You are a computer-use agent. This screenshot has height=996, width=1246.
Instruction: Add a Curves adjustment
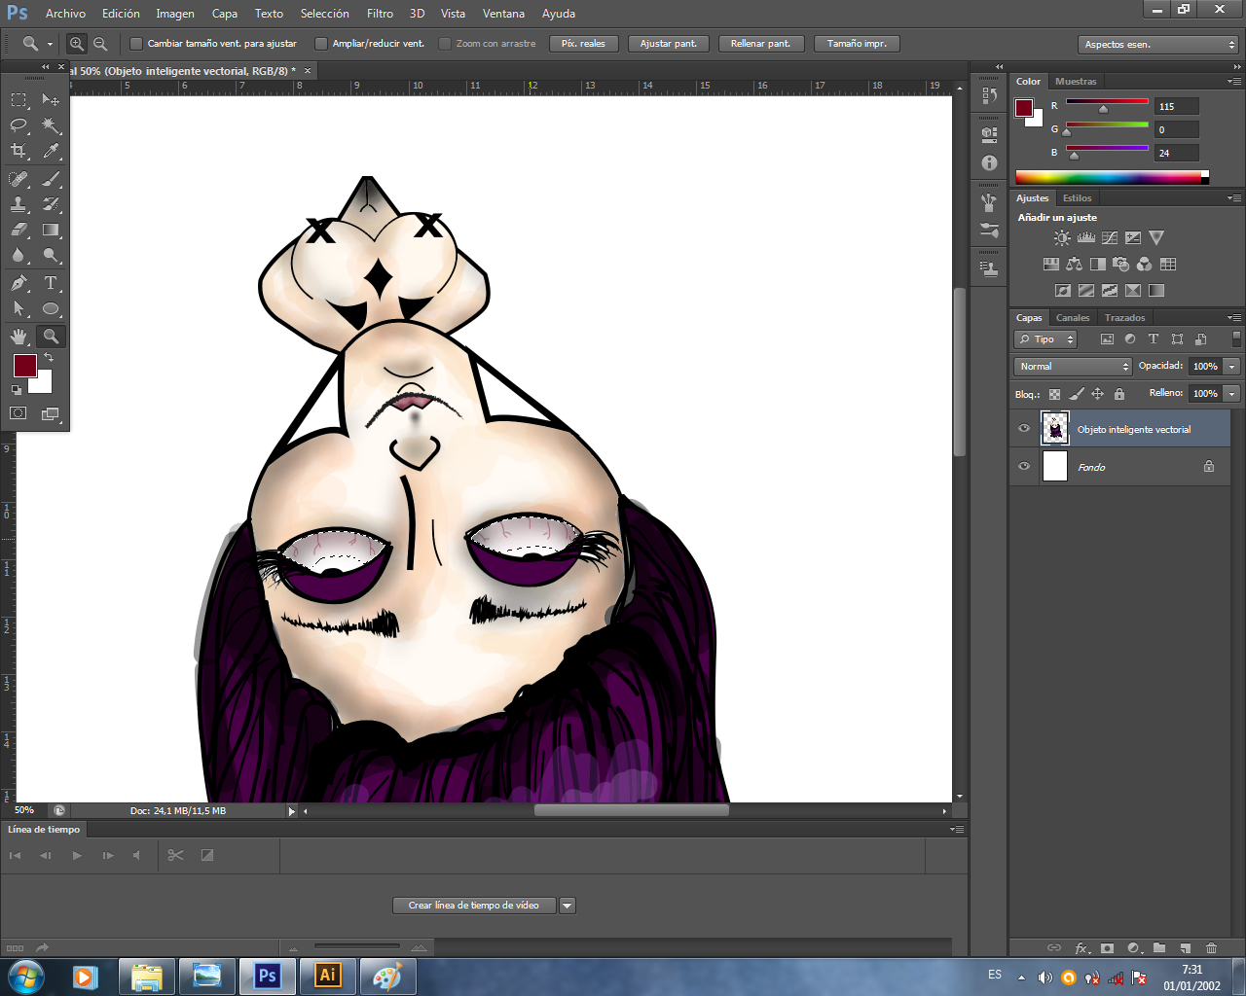(1110, 237)
